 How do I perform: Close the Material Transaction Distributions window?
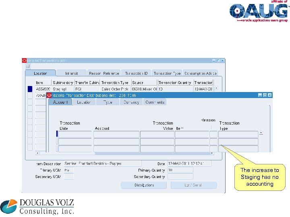pyautogui.click(x=269, y=95)
